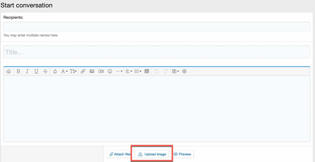Toggle bold formatting
Image resolution: width=315 pixels, height=162 pixels.
(x=18, y=71)
